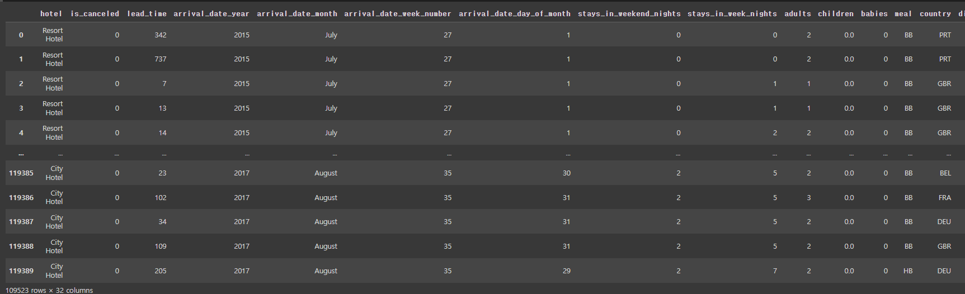Image resolution: width=965 pixels, height=294 pixels.
Task: Click the stays_in_week_nights column header
Action: (x=732, y=13)
